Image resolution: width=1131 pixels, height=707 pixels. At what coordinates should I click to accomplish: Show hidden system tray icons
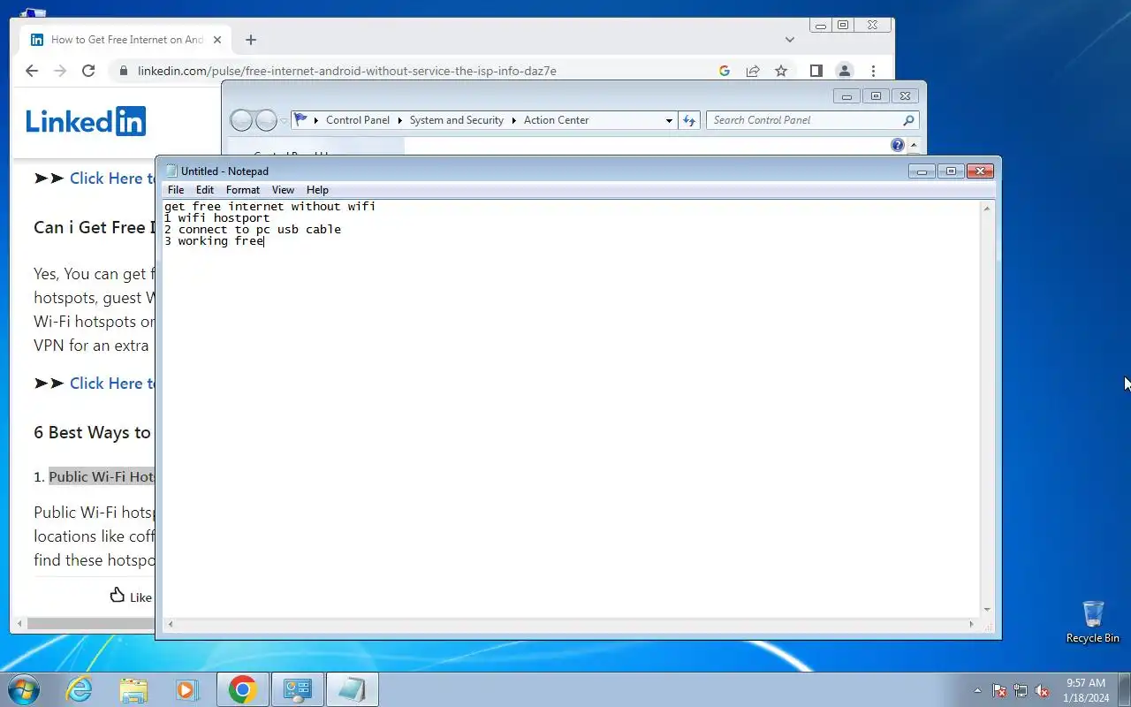(977, 690)
